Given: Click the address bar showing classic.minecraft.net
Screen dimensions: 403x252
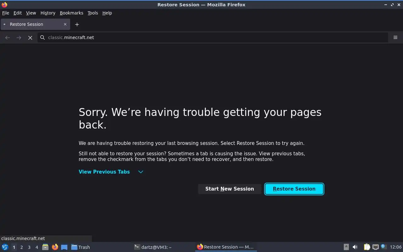Looking at the screenshot, I should pos(213,37).
